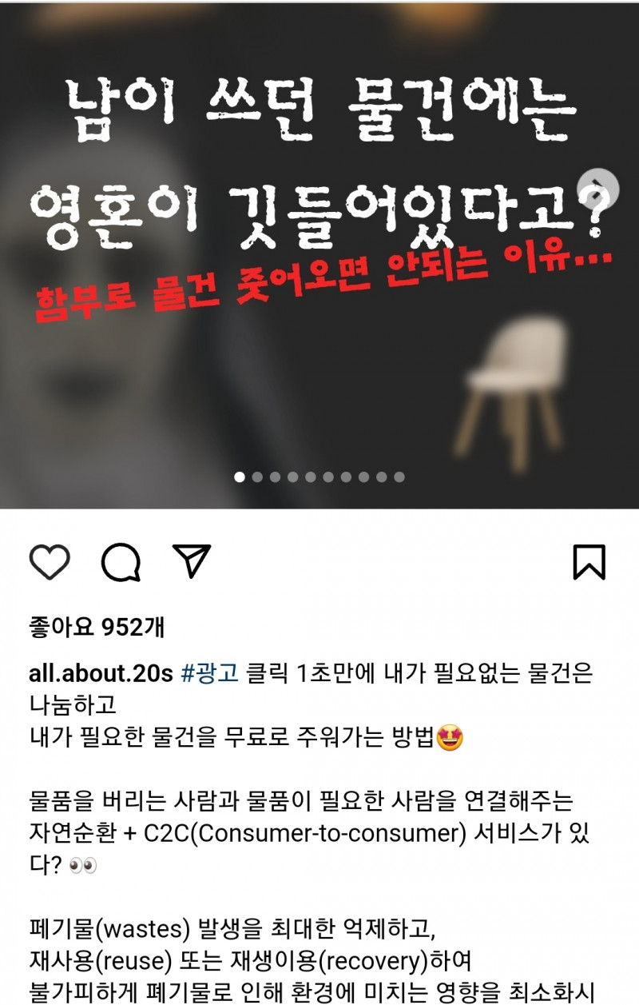The height and width of the screenshot is (1005, 639).
Task: Select the fifth carousel indicator dot
Action: tap(310, 477)
